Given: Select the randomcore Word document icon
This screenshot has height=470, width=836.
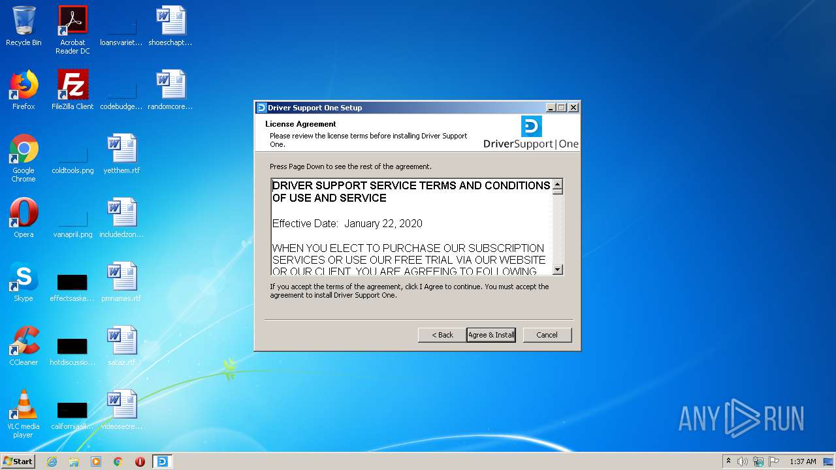Looking at the screenshot, I should [x=170, y=90].
